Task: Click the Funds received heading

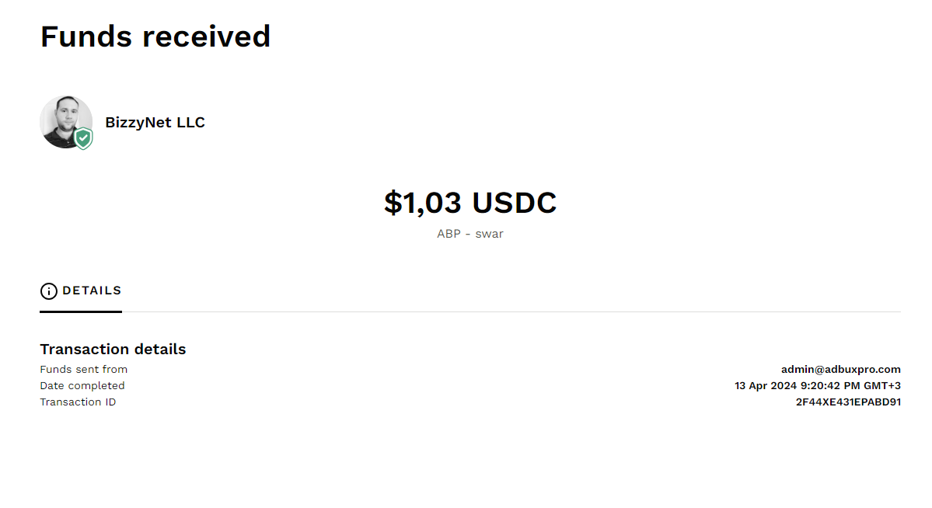Action: point(155,37)
